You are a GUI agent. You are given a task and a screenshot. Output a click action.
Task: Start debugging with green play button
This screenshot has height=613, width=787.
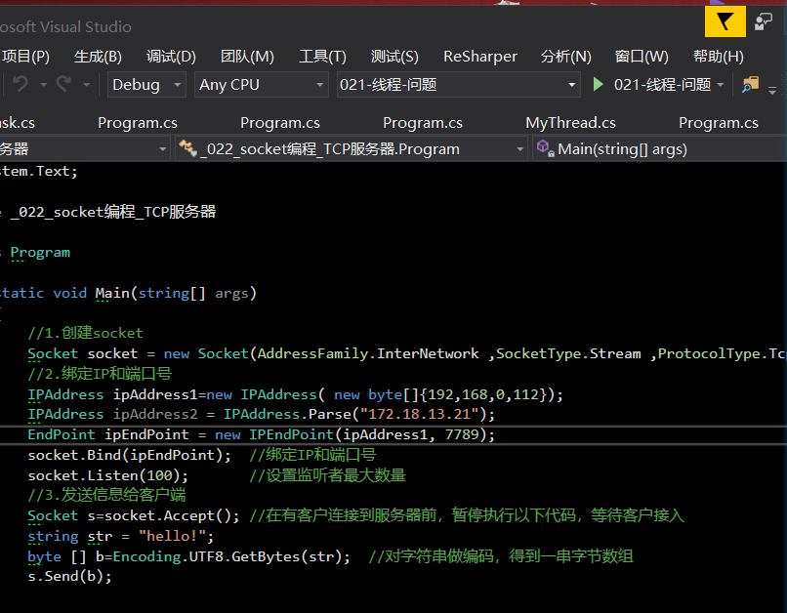point(598,84)
